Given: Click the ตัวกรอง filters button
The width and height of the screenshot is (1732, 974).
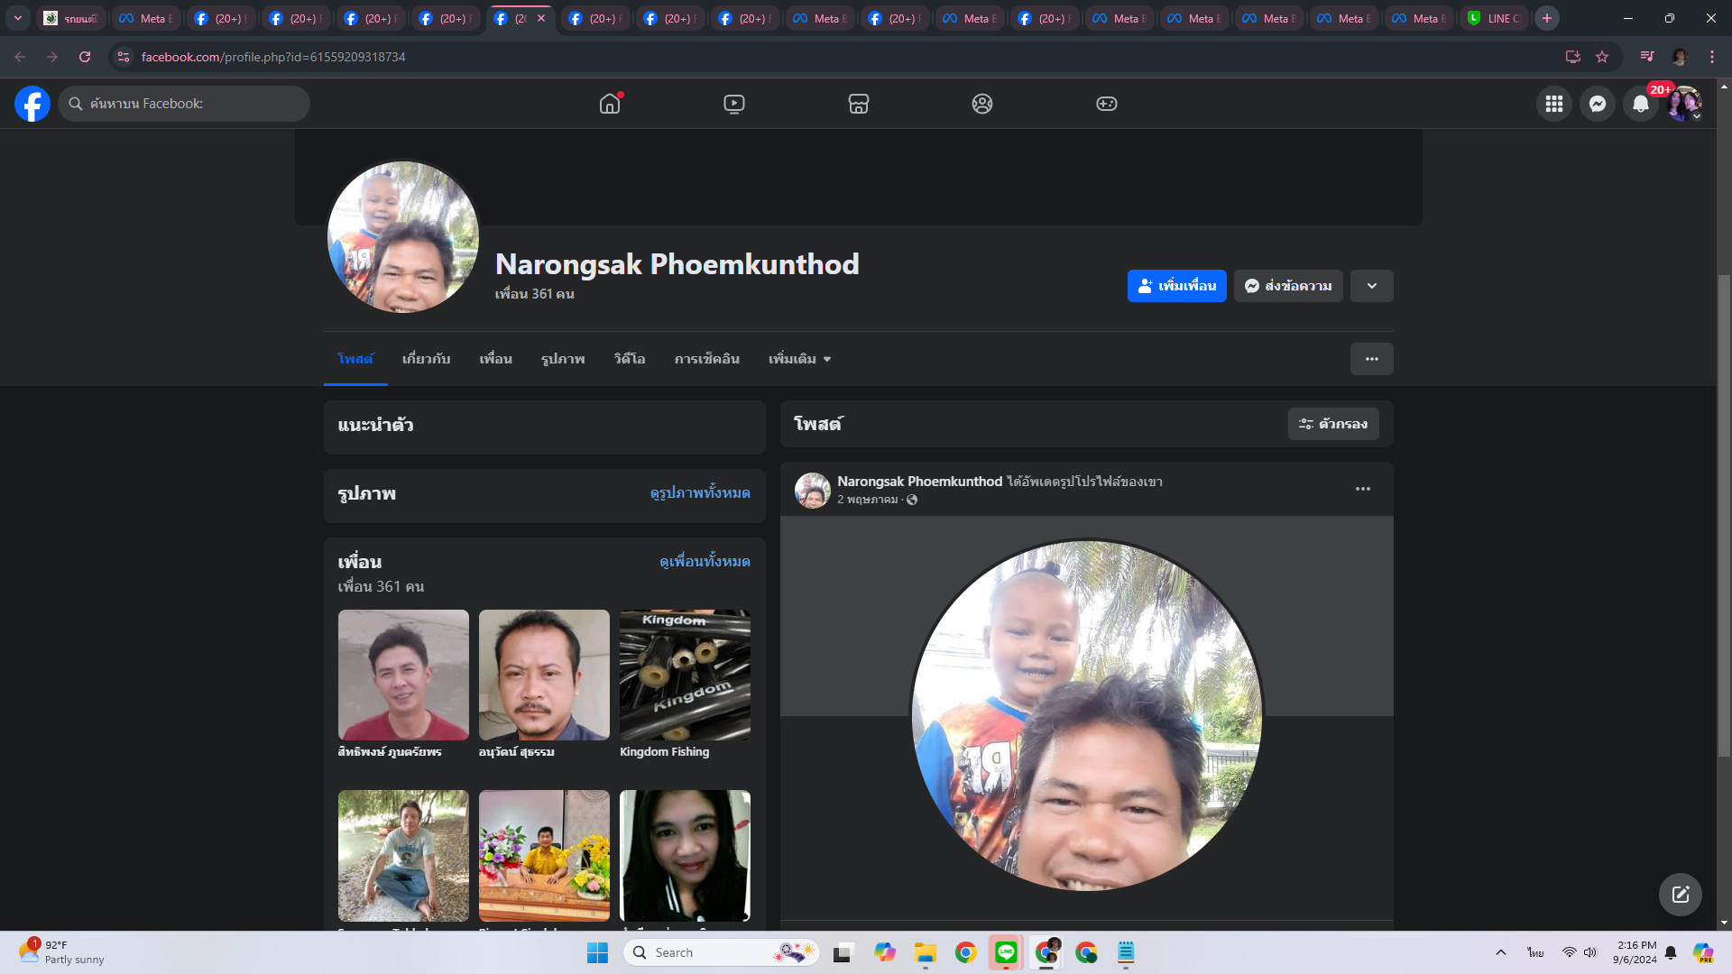Looking at the screenshot, I should pos(1332,424).
